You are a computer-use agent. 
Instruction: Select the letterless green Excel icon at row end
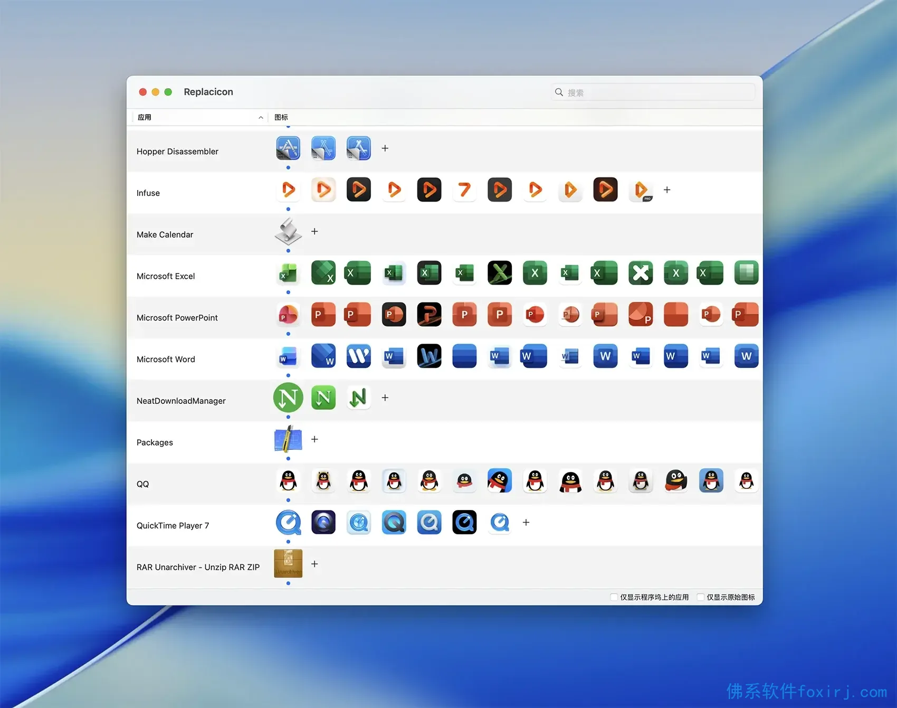[x=747, y=273]
